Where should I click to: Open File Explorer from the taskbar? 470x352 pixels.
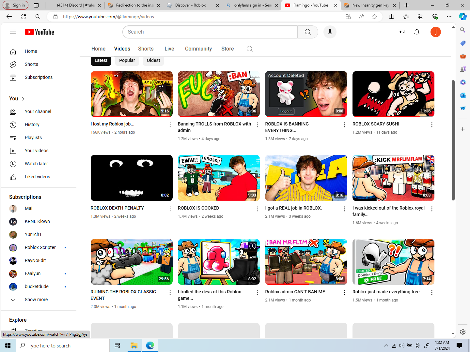pos(134,345)
